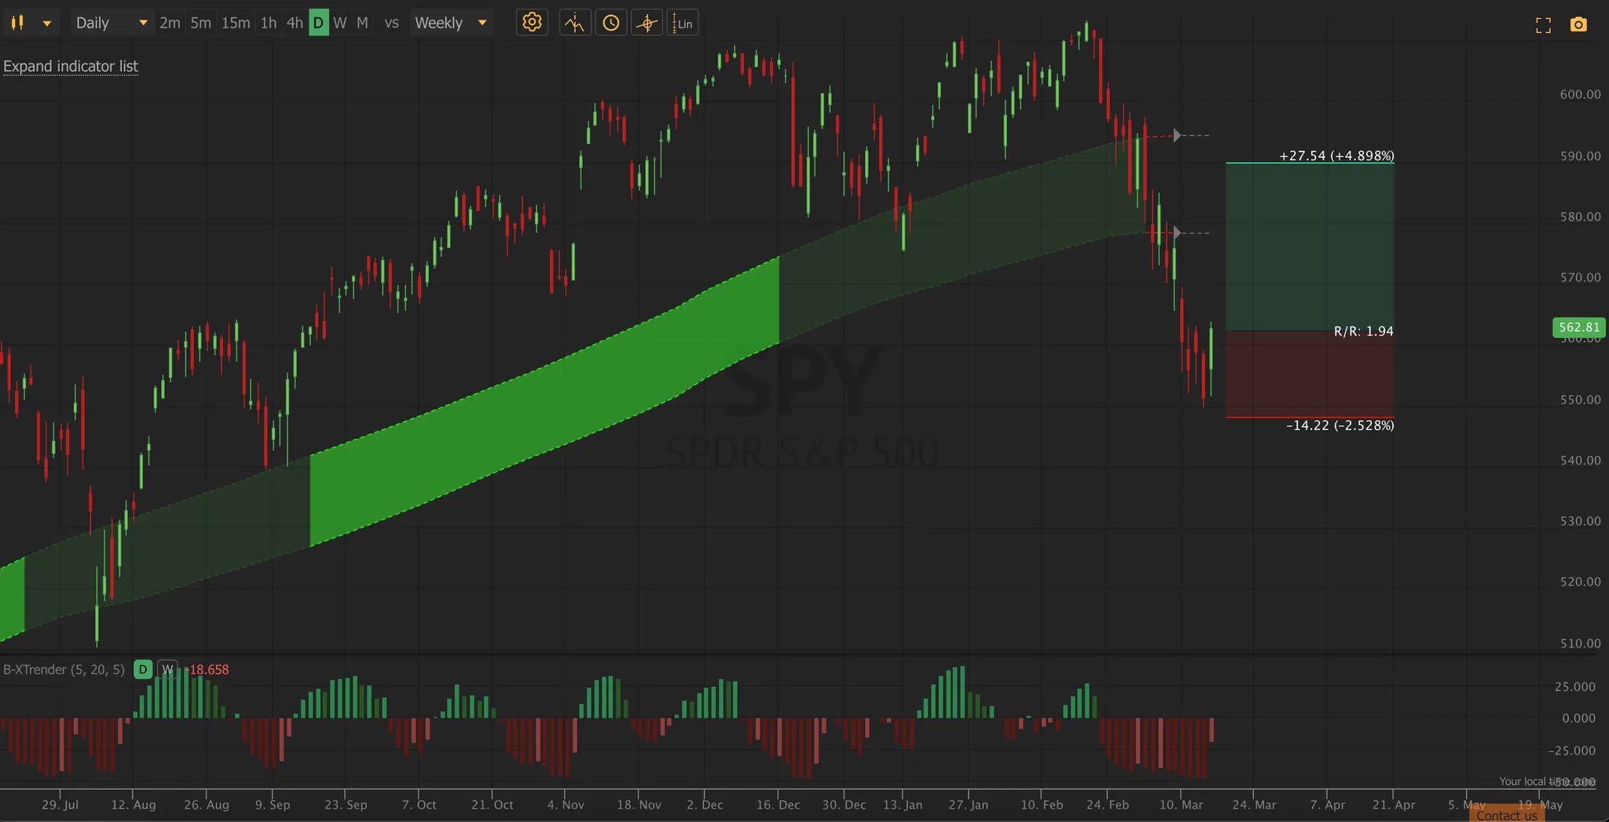Click the 520.00 price axis label
This screenshot has width=1609, height=822.
pos(1580,582)
